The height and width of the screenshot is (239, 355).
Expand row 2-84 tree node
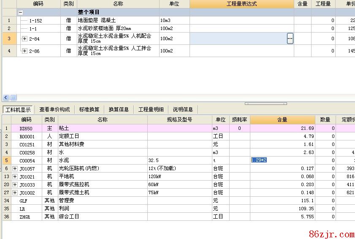point(24,39)
